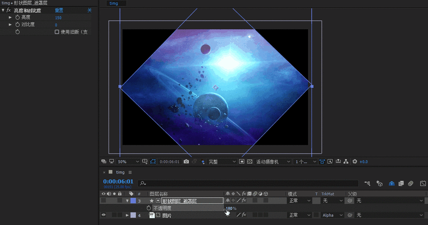This screenshot has height=225, width=428.
Task: Toggle the transparency grid checkerboard
Action: click(x=249, y=162)
